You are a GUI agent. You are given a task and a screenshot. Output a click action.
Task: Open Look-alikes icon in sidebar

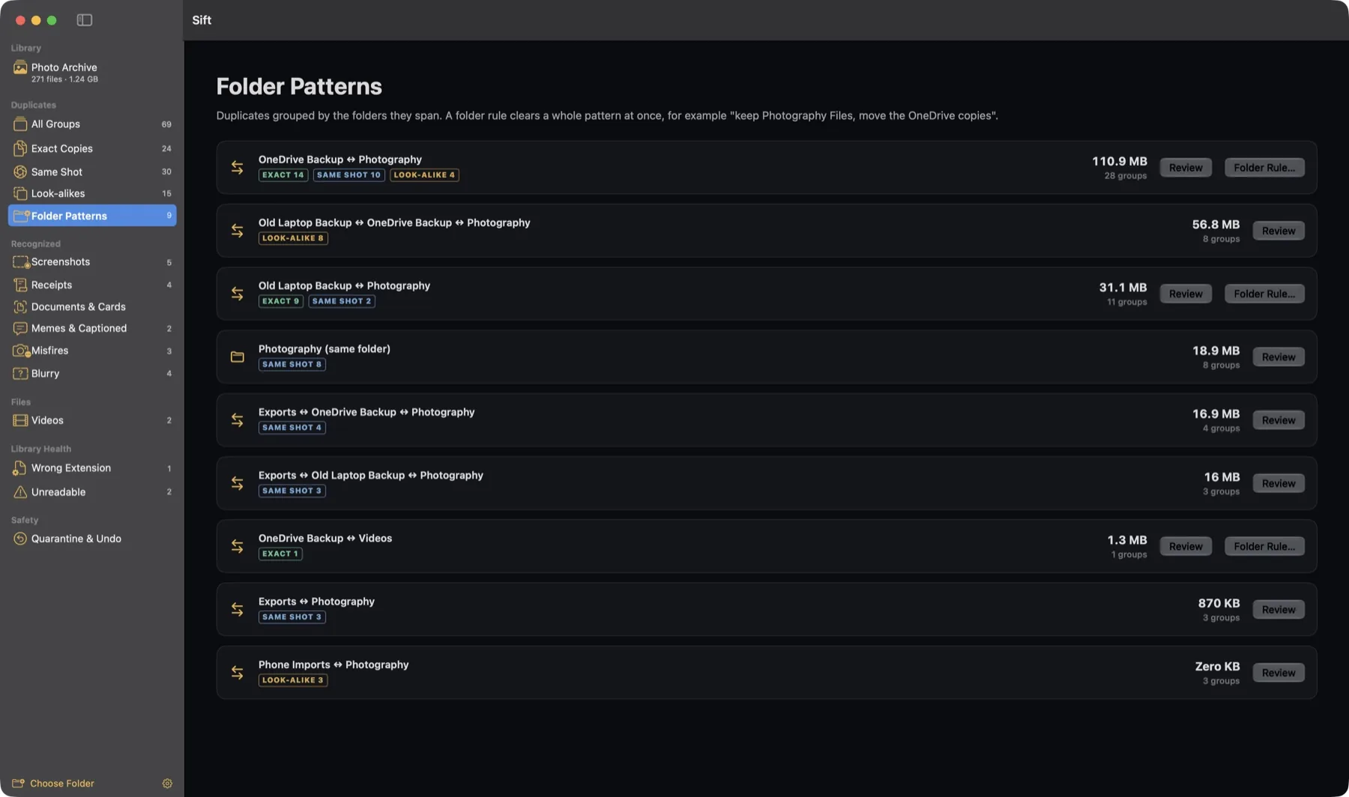[20, 193]
